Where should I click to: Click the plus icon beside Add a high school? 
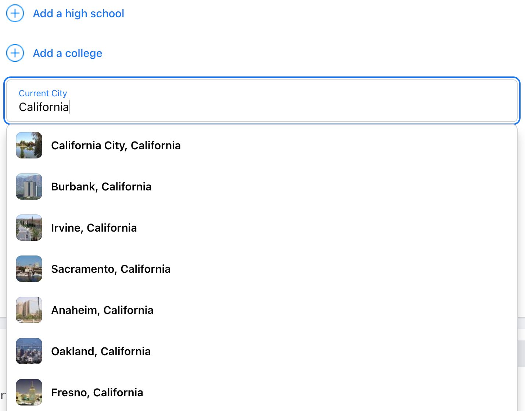(15, 14)
